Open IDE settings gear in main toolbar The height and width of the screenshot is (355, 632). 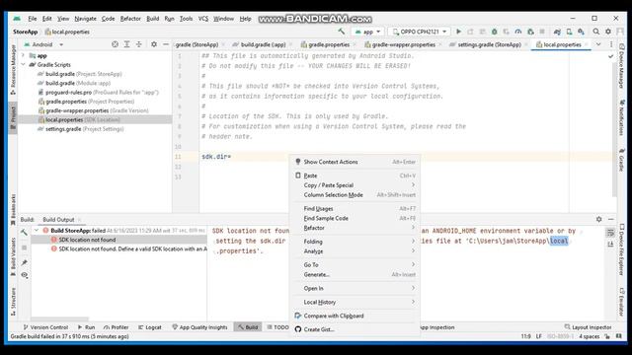[x=608, y=32]
